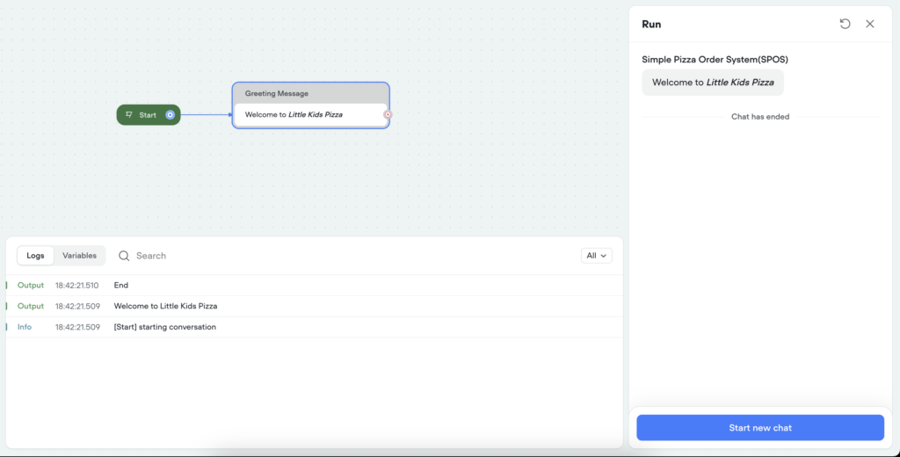Restart the chat using the refresh icon

[845, 24]
